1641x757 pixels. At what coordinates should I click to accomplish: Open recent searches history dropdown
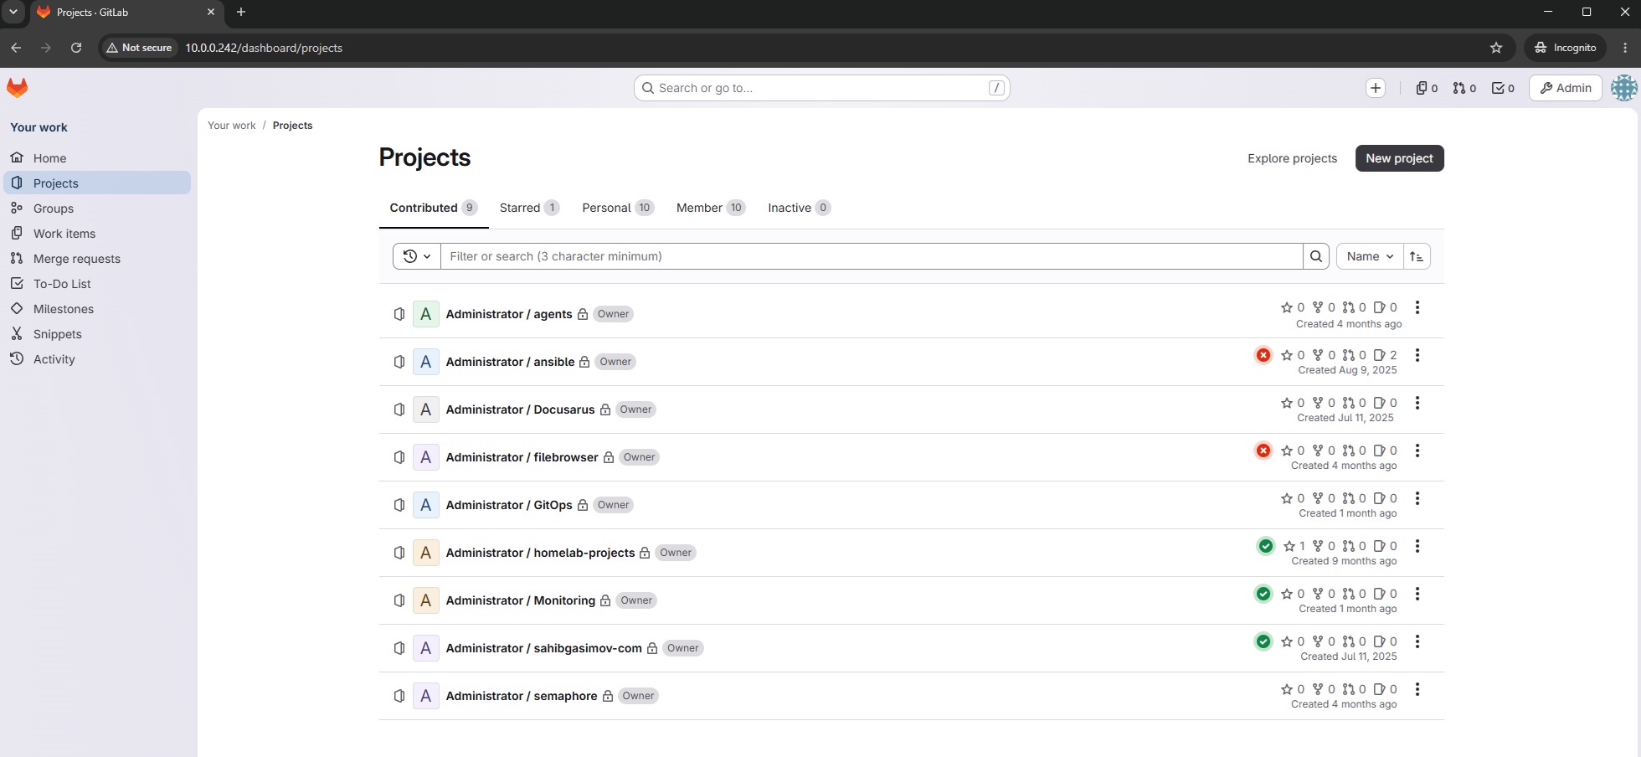[x=417, y=256]
